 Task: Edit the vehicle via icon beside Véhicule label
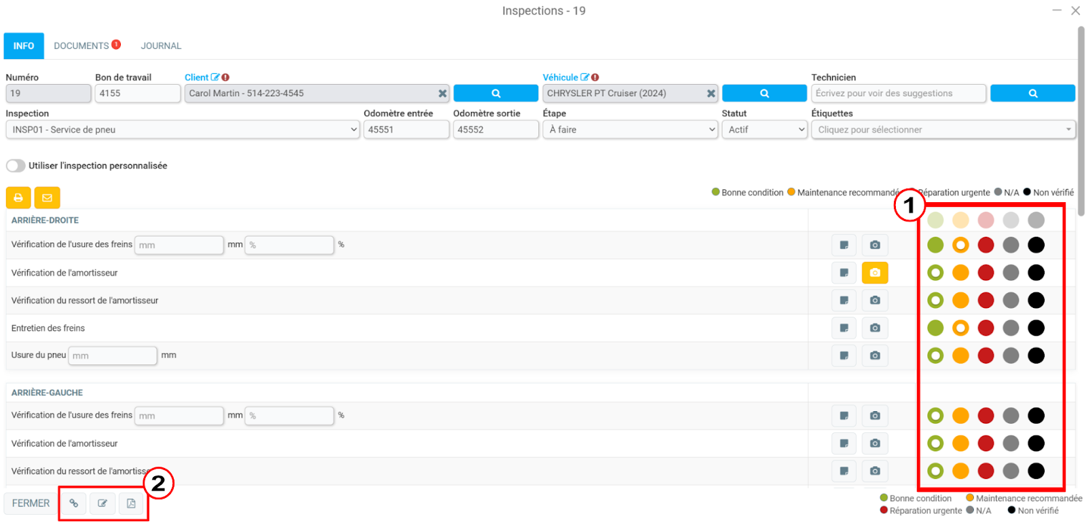pyautogui.click(x=584, y=77)
